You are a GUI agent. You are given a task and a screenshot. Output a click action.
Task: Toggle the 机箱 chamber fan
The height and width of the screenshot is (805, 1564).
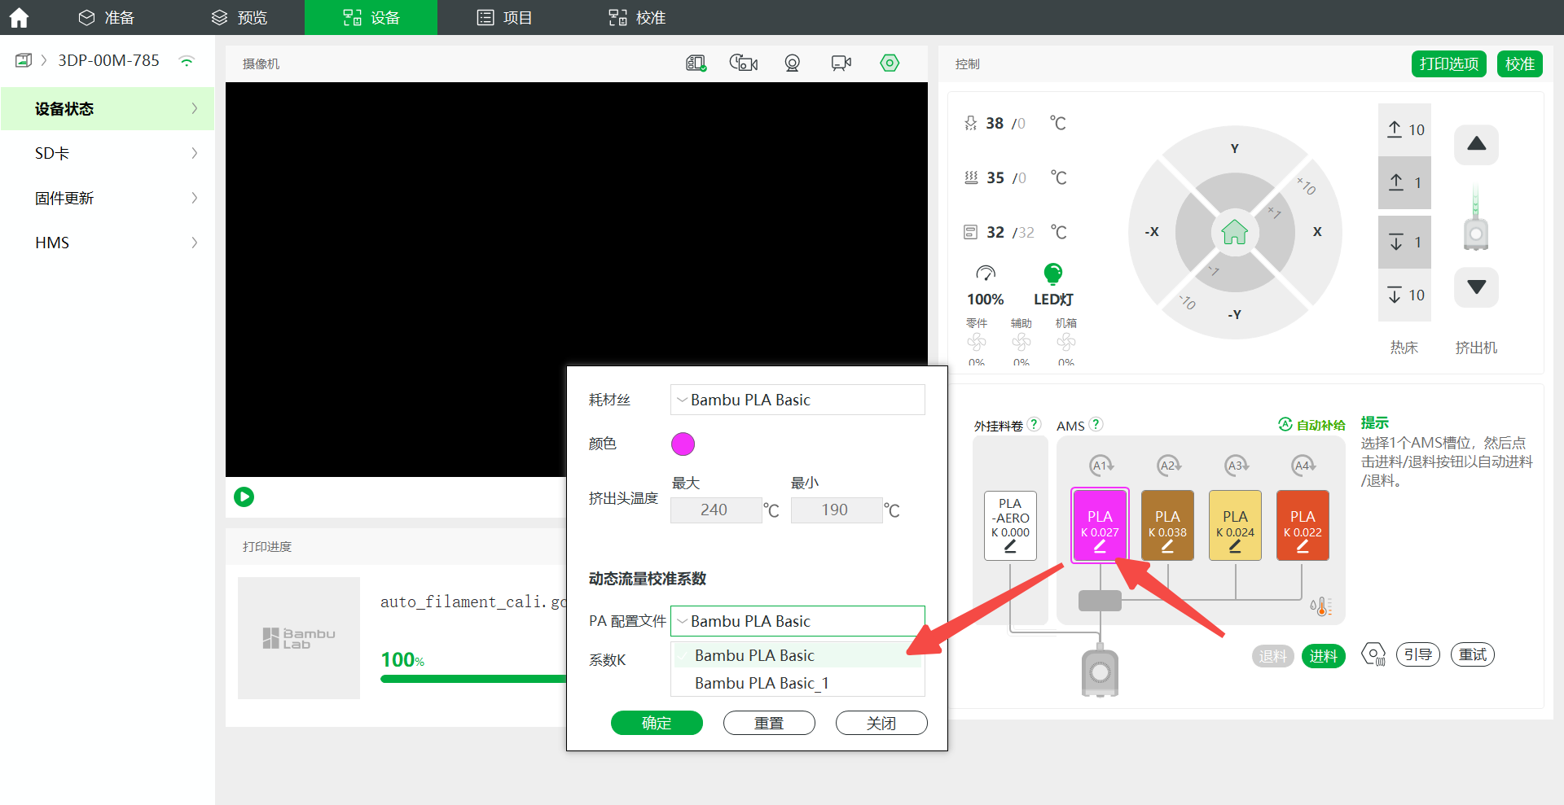[x=1066, y=342]
